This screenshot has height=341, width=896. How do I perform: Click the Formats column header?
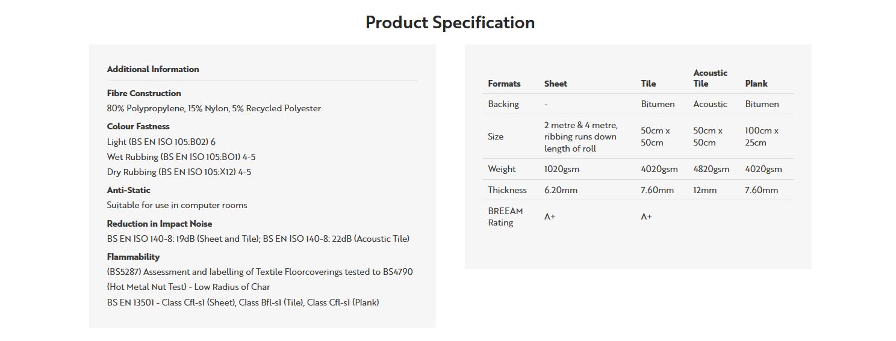[x=504, y=84]
